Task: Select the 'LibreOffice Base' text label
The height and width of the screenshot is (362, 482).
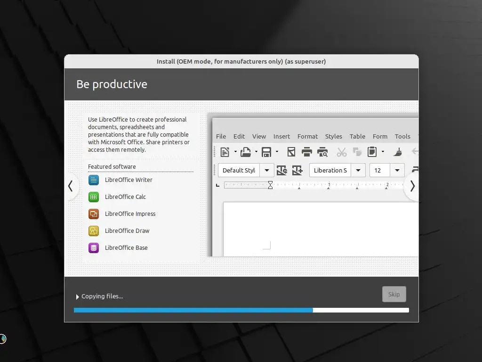Action: pos(126,247)
